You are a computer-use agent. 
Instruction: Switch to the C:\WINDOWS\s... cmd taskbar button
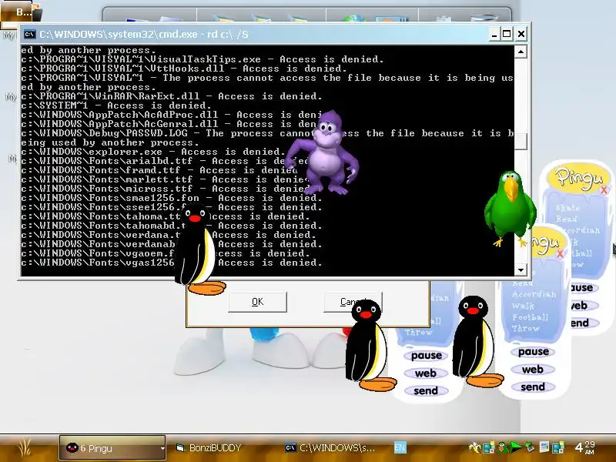point(330,448)
